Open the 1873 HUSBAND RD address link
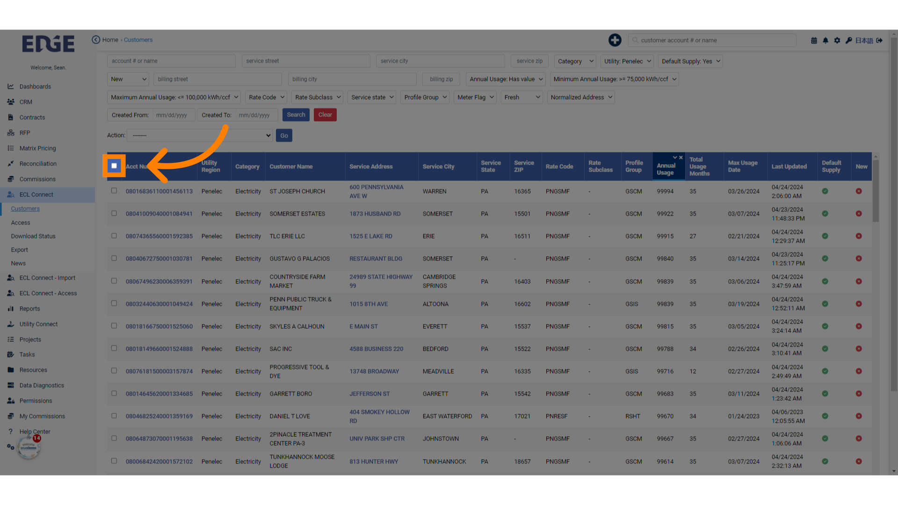Screen dimensions: 898x505 tap(375, 214)
